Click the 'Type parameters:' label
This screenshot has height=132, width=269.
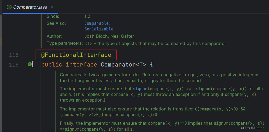click(x=65, y=43)
